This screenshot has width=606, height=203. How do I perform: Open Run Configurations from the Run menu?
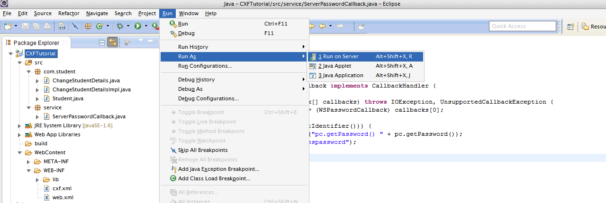[x=205, y=66]
